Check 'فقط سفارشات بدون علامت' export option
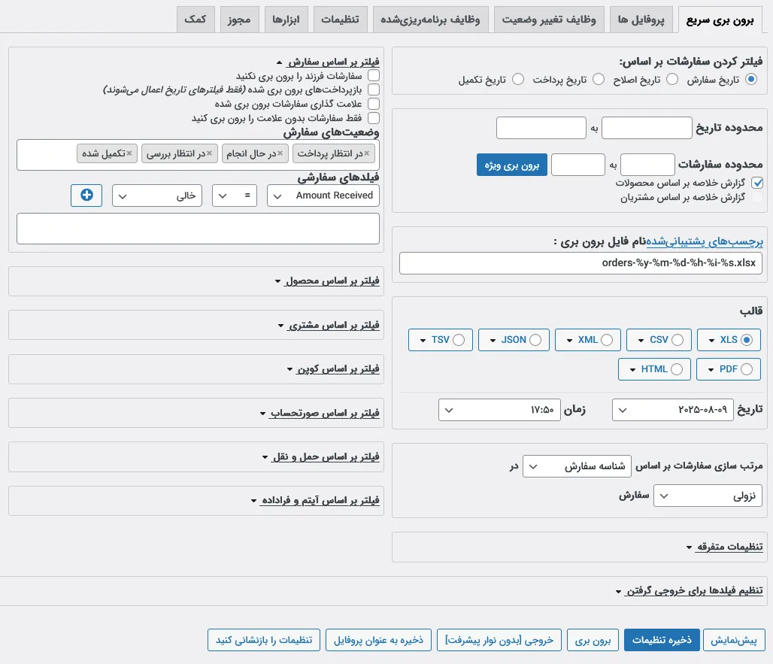The image size is (773, 664). [374, 118]
